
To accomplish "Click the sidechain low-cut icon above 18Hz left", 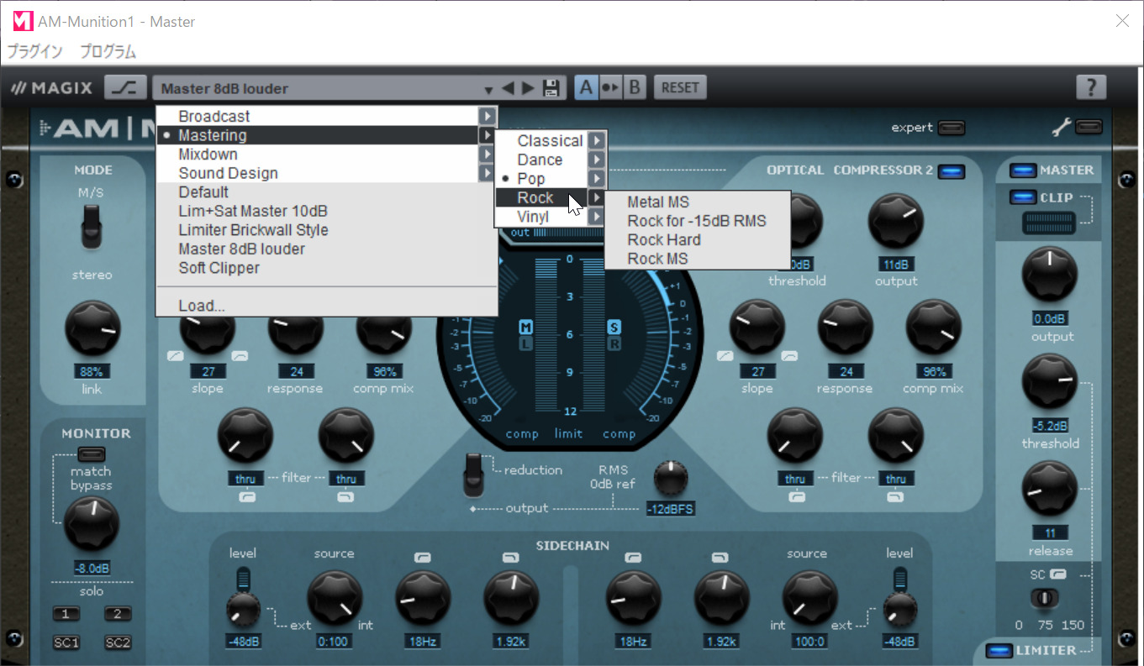I will [x=422, y=557].
